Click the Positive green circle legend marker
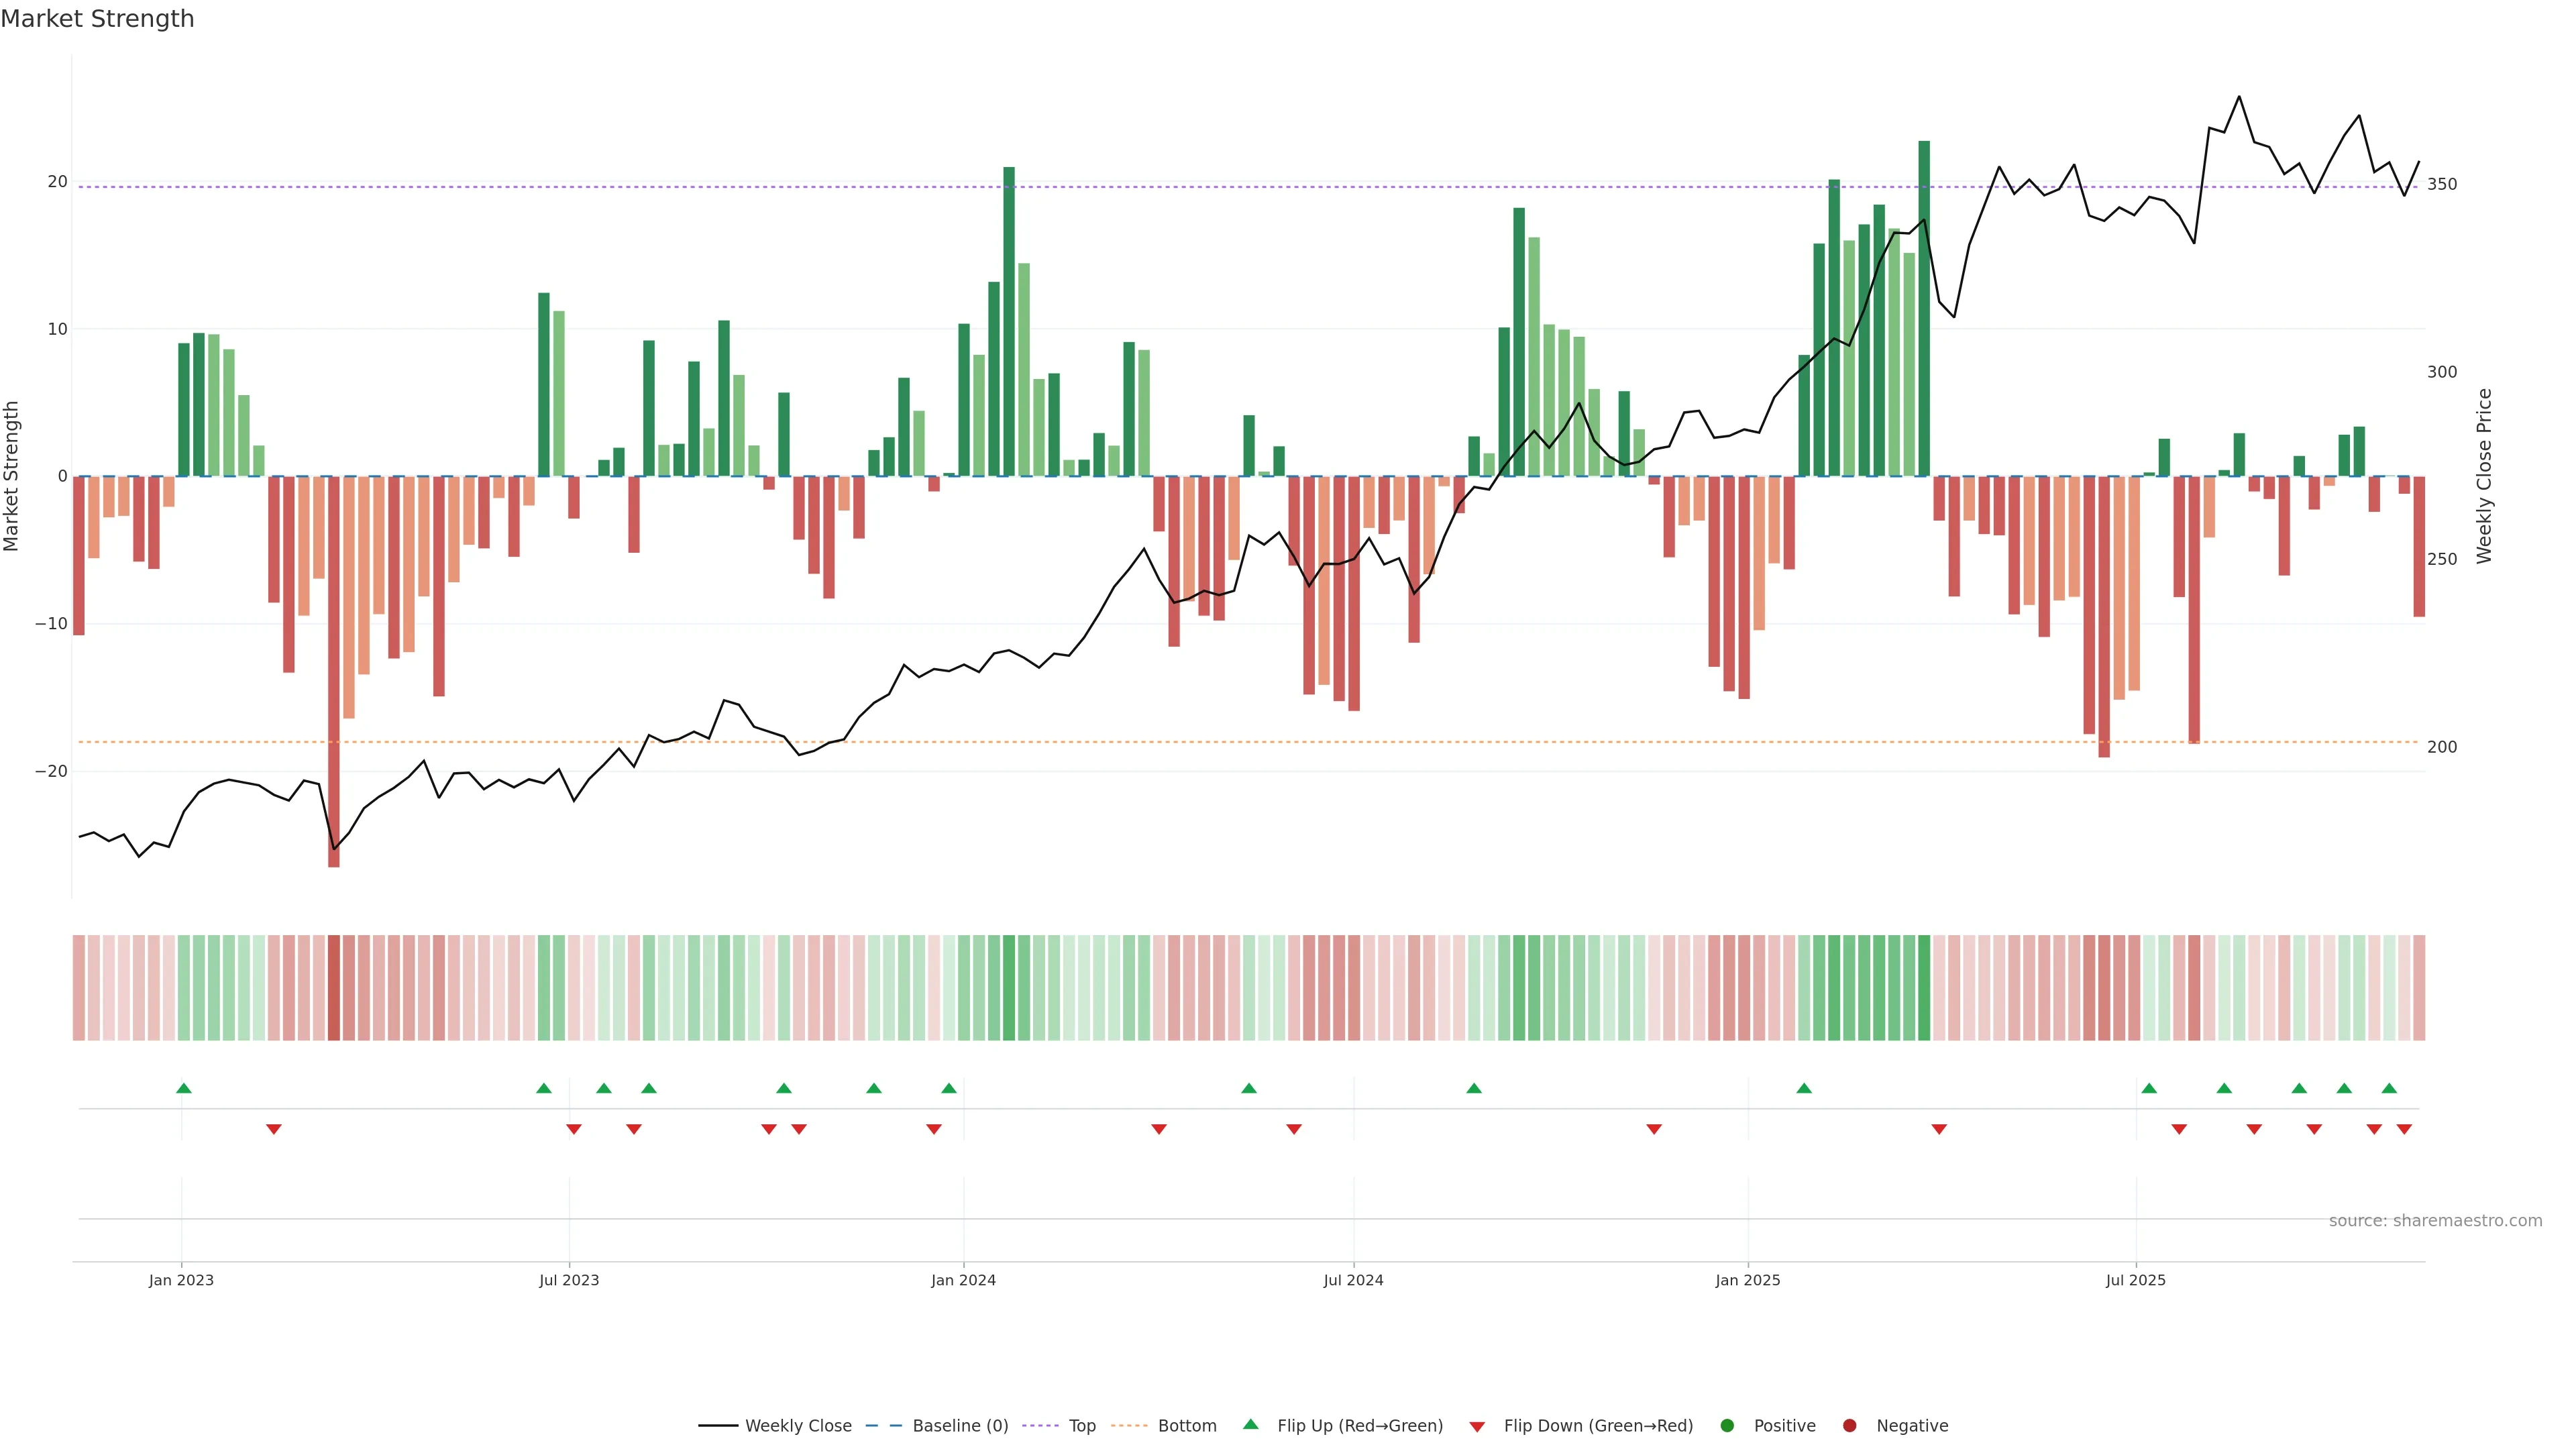The width and height of the screenshot is (2576, 1449). pos(1727,1425)
